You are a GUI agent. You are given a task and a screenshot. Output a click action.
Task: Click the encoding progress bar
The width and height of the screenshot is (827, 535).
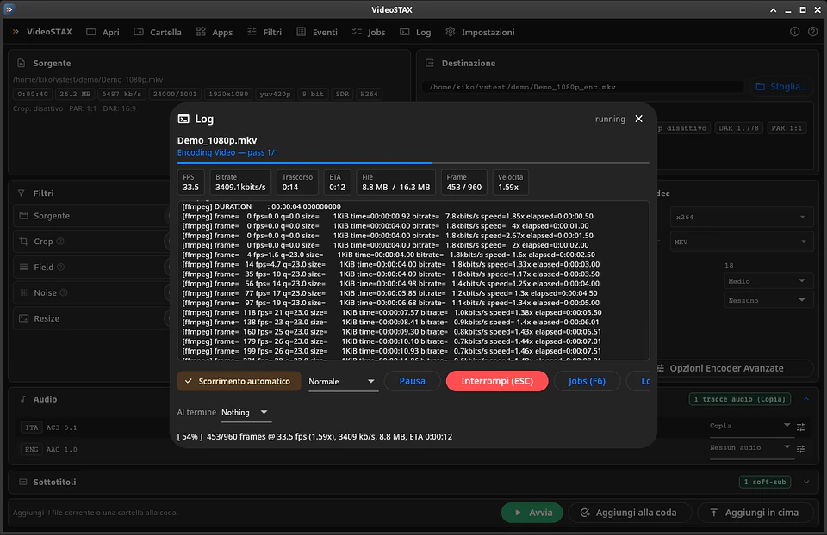coord(413,163)
